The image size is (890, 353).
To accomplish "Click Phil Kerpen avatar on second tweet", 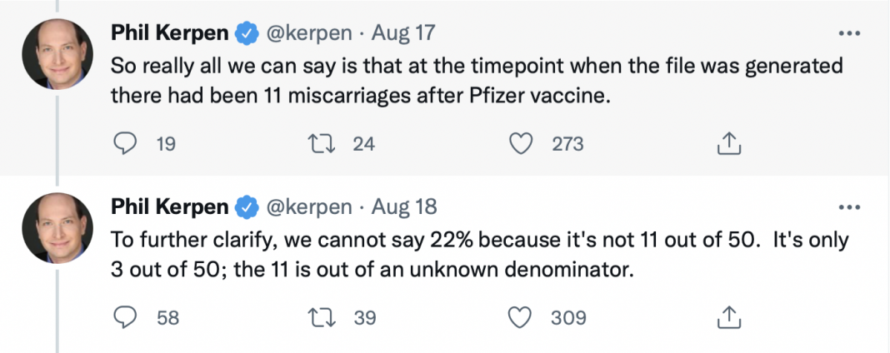I will click(x=56, y=226).
